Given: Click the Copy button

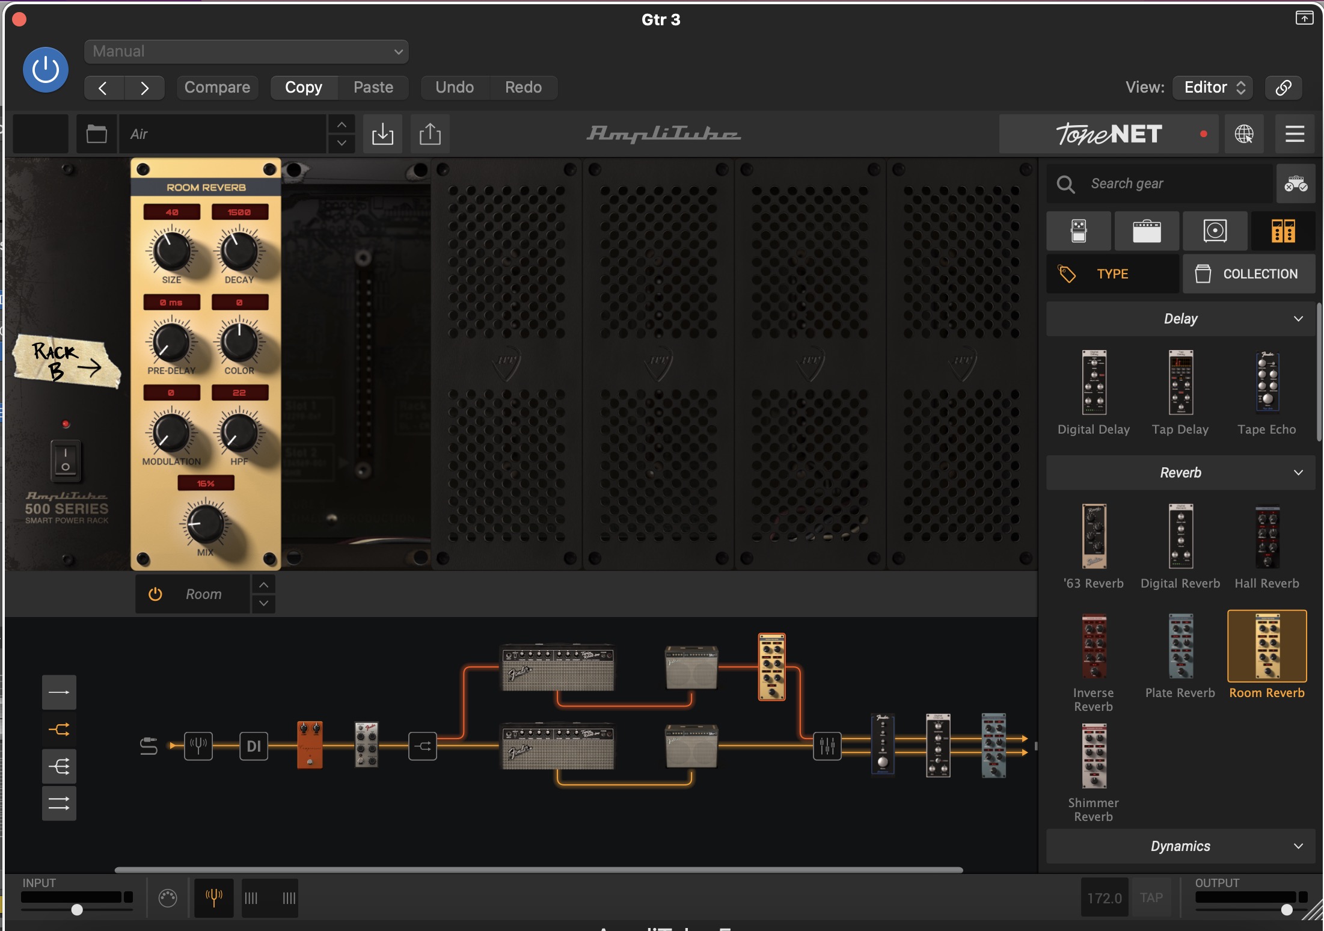Looking at the screenshot, I should click(304, 88).
